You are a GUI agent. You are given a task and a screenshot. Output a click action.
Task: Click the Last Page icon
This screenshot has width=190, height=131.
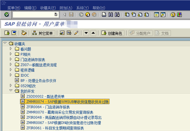pyautogui.click(x=146, y=15)
